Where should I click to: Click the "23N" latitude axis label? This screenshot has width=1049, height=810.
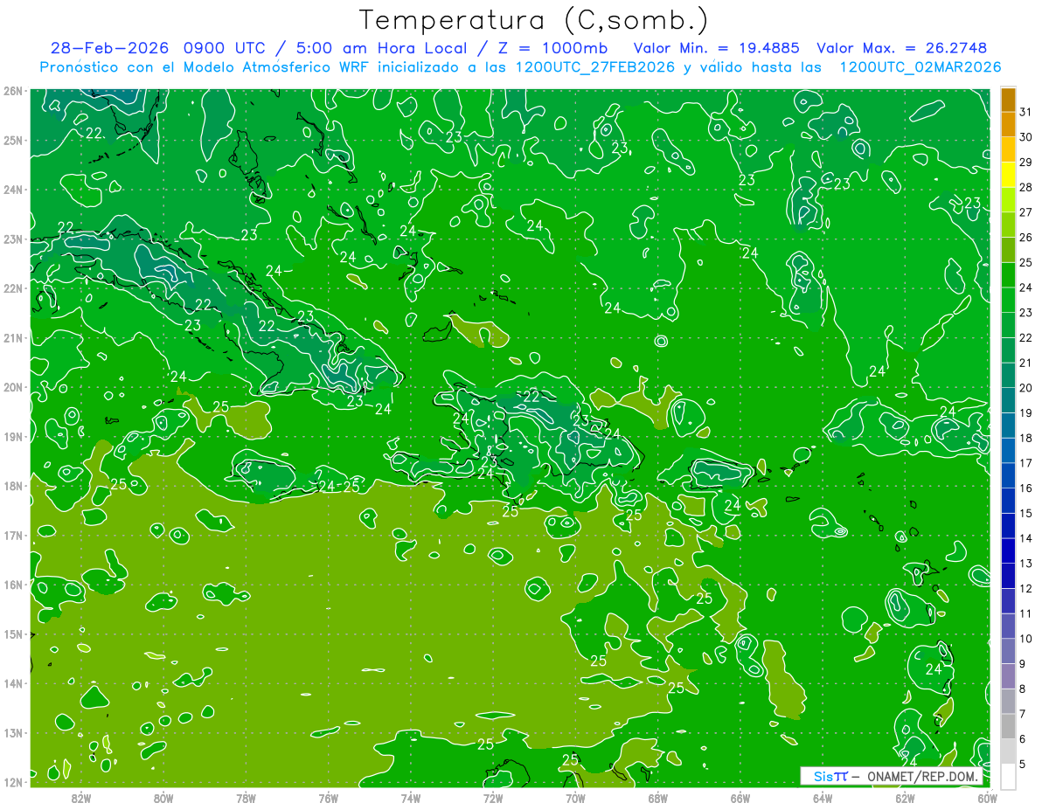(x=12, y=239)
